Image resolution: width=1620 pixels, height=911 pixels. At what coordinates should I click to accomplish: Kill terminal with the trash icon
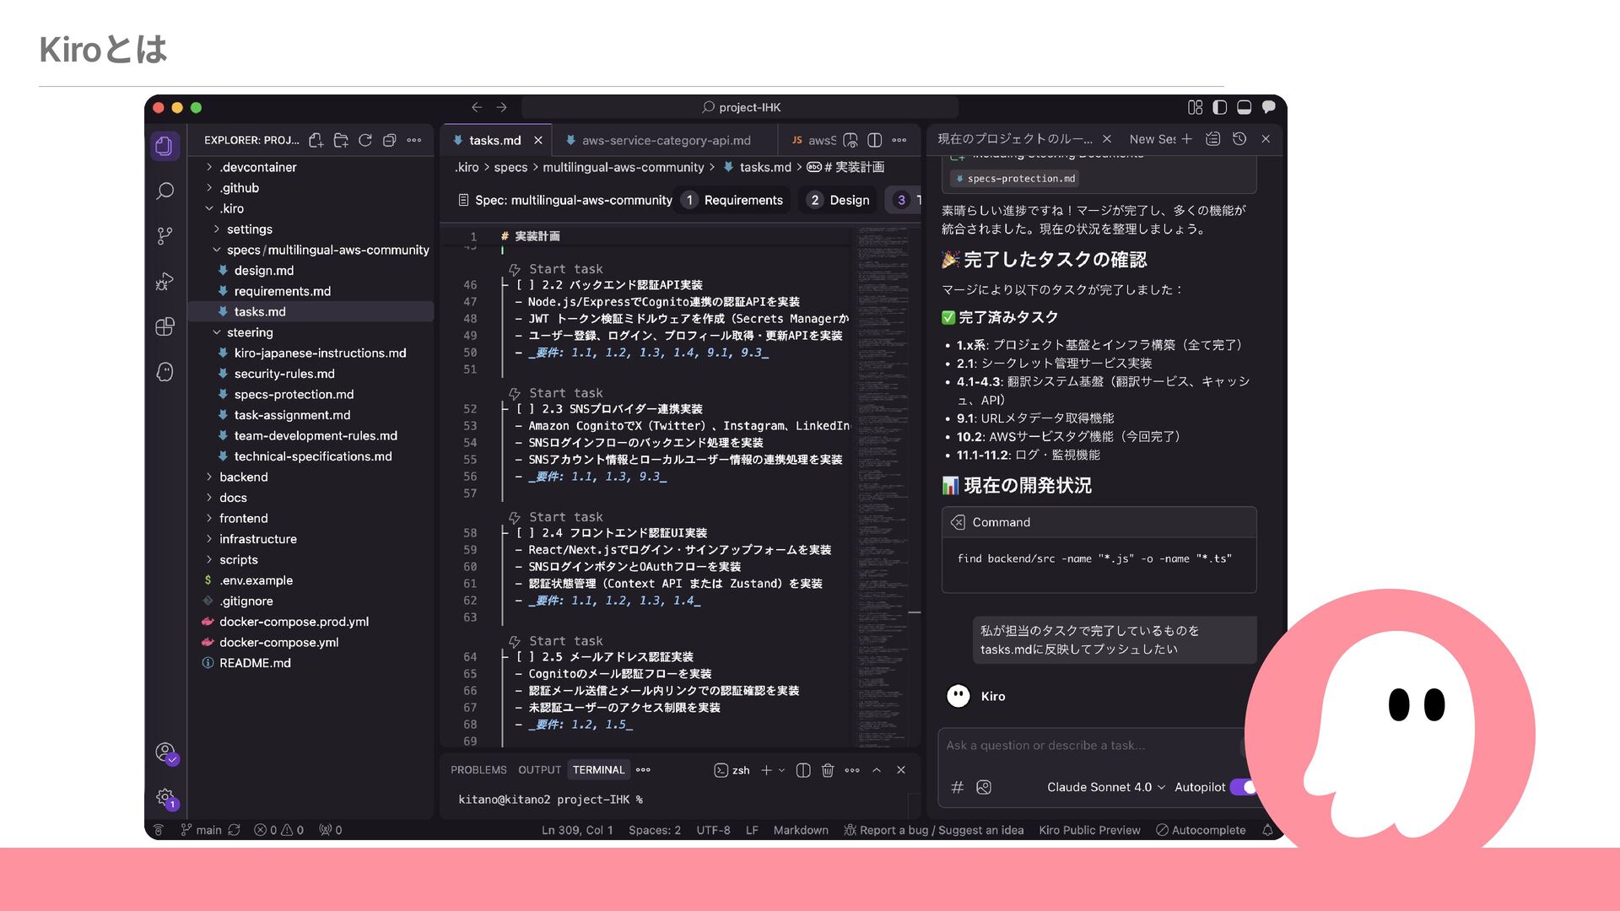[x=827, y=770]
